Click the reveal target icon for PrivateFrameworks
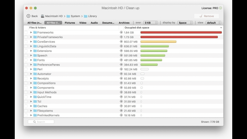 121,37
